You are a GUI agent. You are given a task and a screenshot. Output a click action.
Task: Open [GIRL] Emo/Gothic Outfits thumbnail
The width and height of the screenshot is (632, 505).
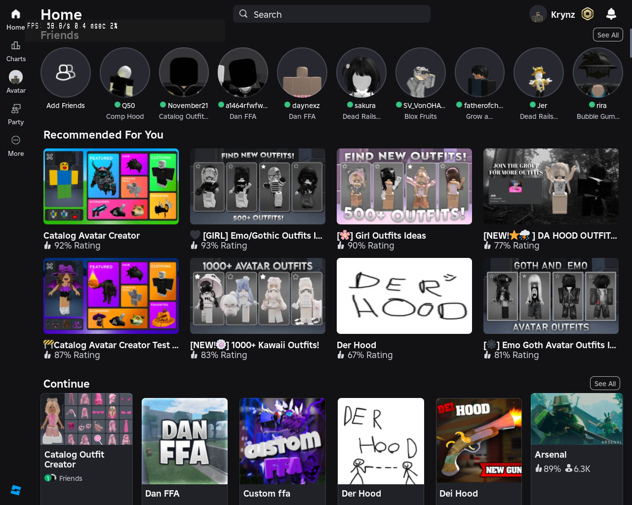(x=258, y=186)
